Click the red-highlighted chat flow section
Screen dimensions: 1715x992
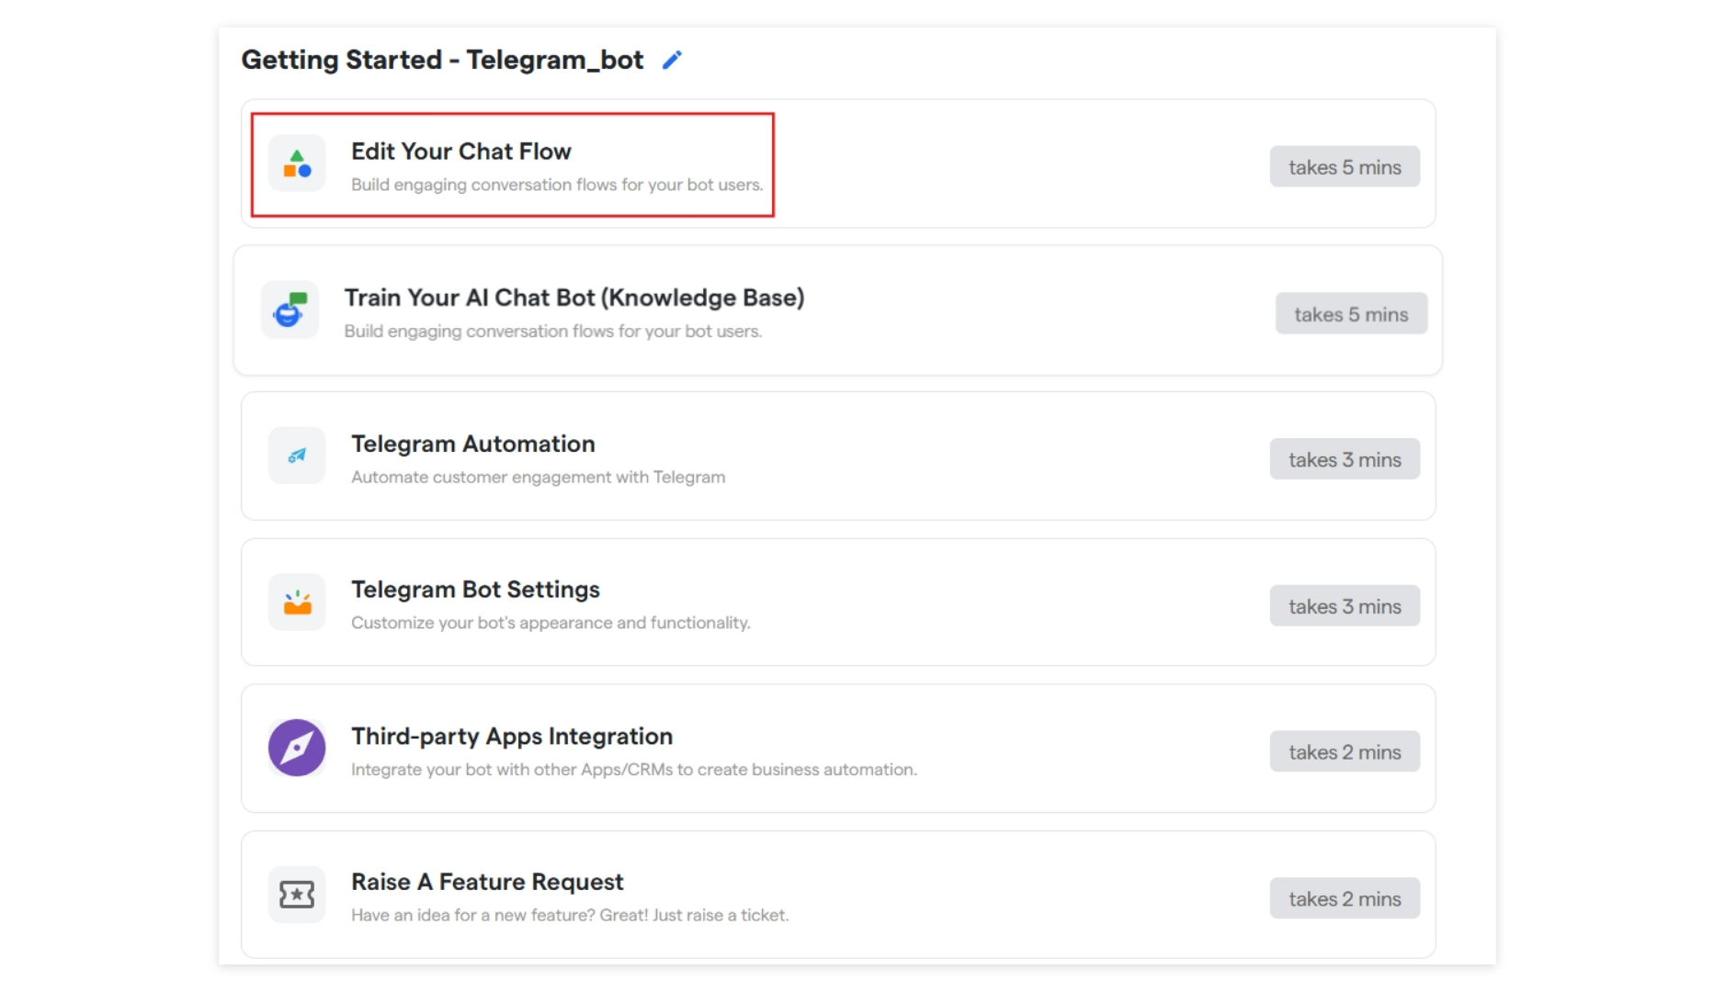pyautogui.click(x=513, y=164)
